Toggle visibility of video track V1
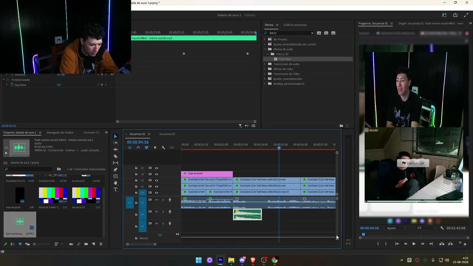 pos(156,192)
